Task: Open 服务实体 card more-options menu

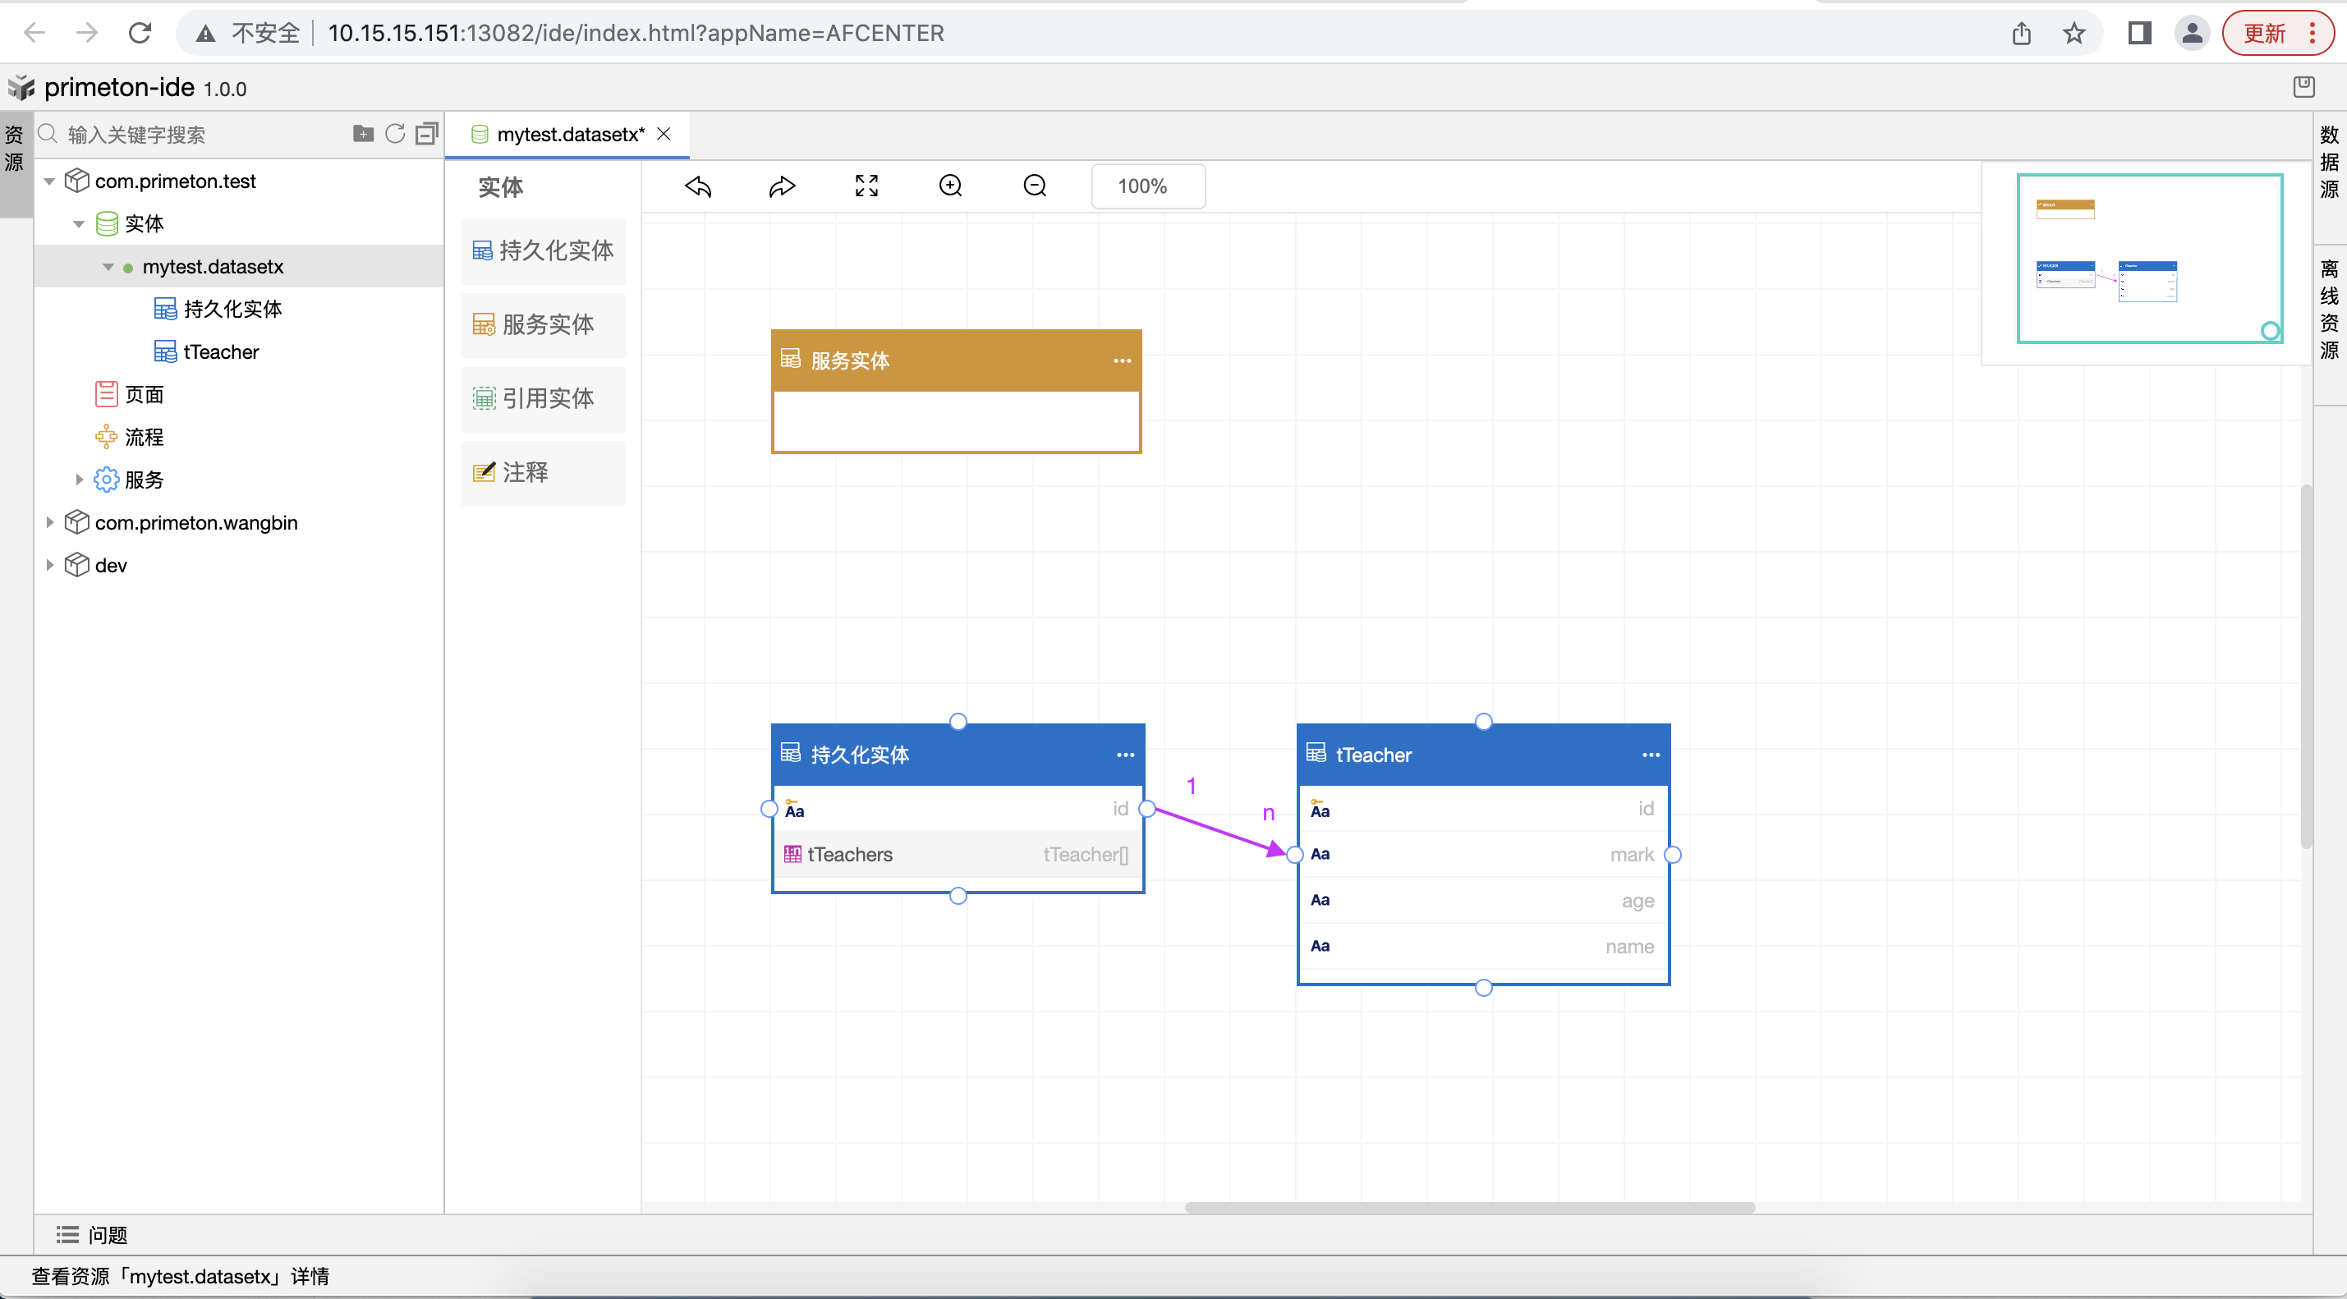Action: click(1122, 360)
